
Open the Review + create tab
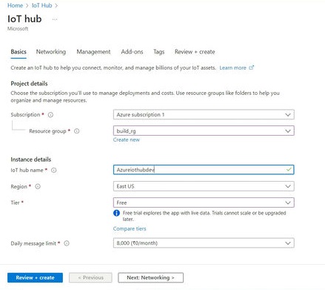pos(195,52)
